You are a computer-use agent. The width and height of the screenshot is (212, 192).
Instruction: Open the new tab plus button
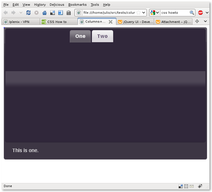(x=197, y=22)
